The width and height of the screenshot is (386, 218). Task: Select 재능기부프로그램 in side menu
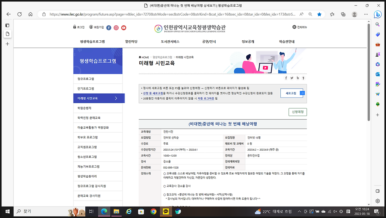(x=98, y=167)
